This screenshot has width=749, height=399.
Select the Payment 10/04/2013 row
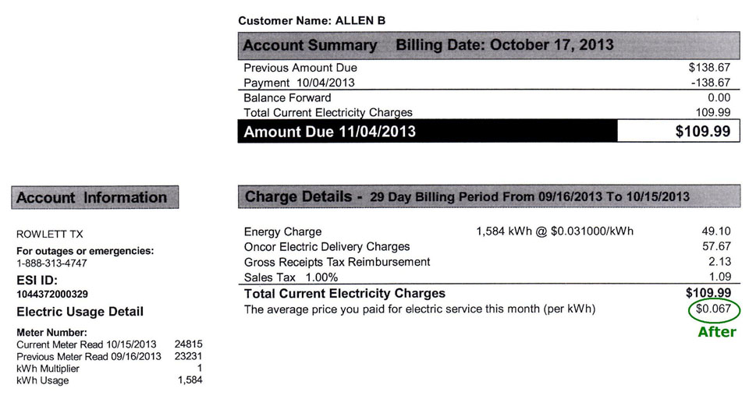click(487, 83)
